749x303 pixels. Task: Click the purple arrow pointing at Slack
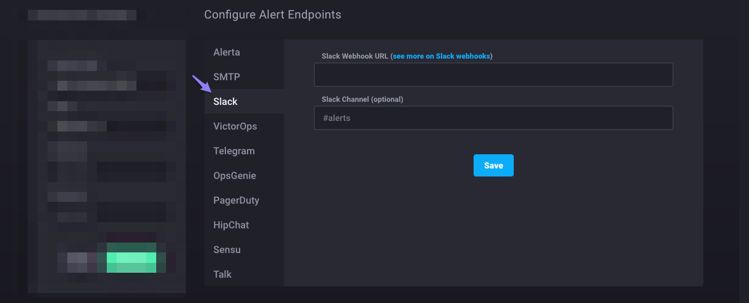(199, 83)
